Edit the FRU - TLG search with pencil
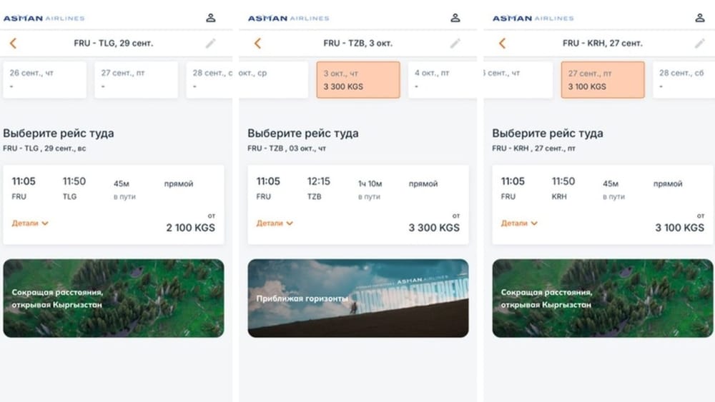Screen dimensions: 715x402 (210, 44)
